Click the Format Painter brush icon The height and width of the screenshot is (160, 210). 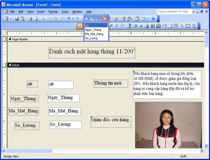tap(62, 19)
